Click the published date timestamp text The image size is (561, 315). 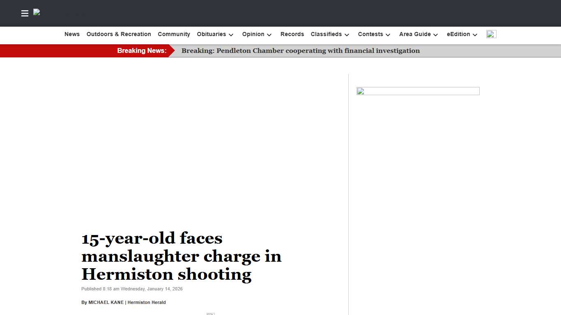pos(132,289)
